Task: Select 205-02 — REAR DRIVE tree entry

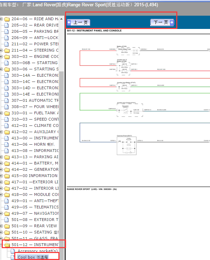Action: tap(35, 25)
